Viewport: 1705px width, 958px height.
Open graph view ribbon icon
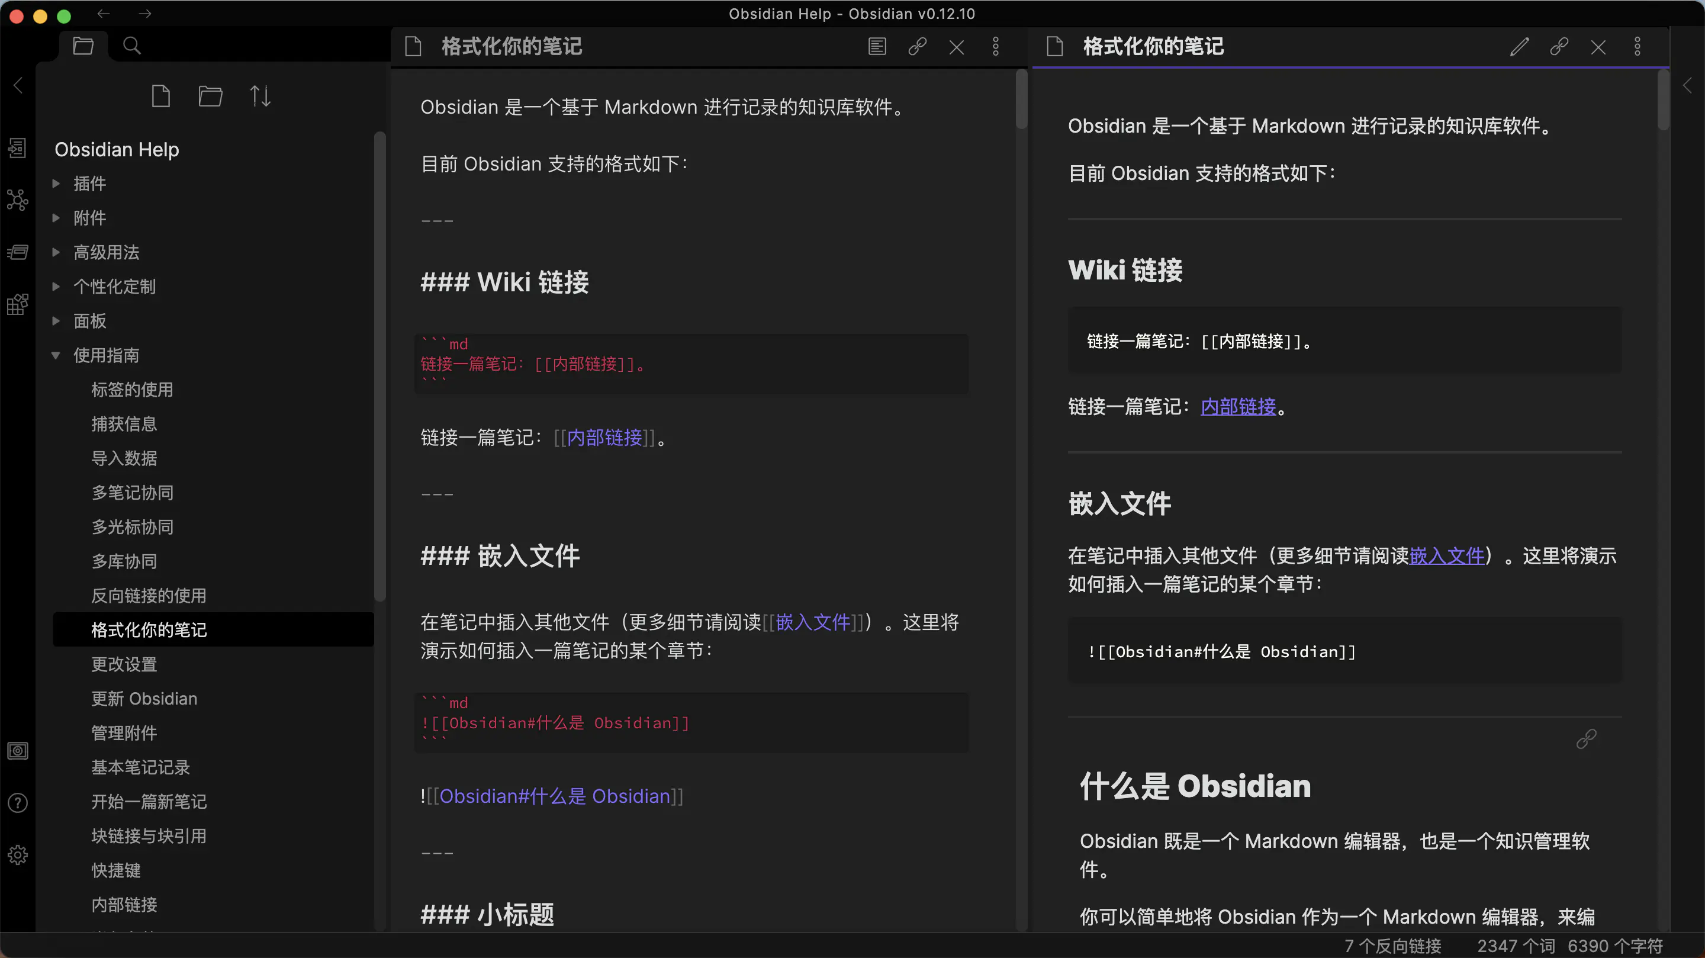point(18,200)
